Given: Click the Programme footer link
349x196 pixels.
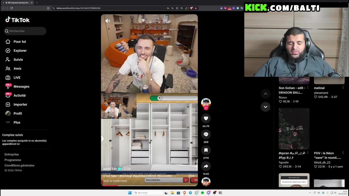Looking at the screenshot, I should (x=13, y=160).
